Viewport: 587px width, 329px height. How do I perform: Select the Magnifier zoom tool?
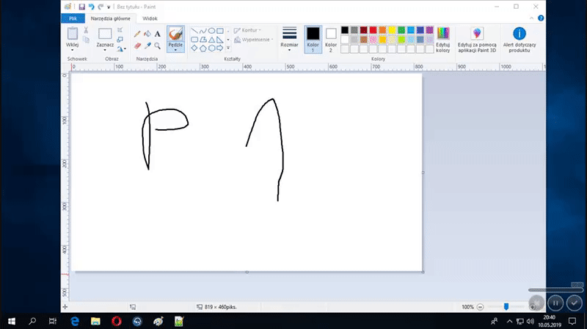tap(158, 46)
